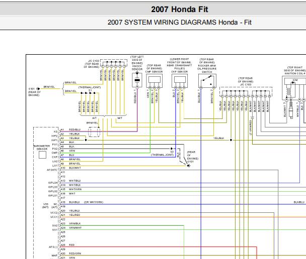Click the spark plug symbol under ignition coil
Screen dimensions: 306x259
pos(291,110)
